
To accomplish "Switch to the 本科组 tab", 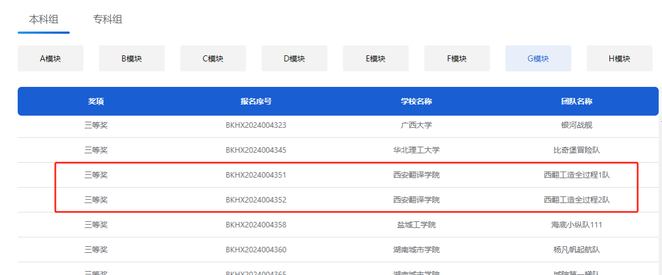I will point(43,19).
